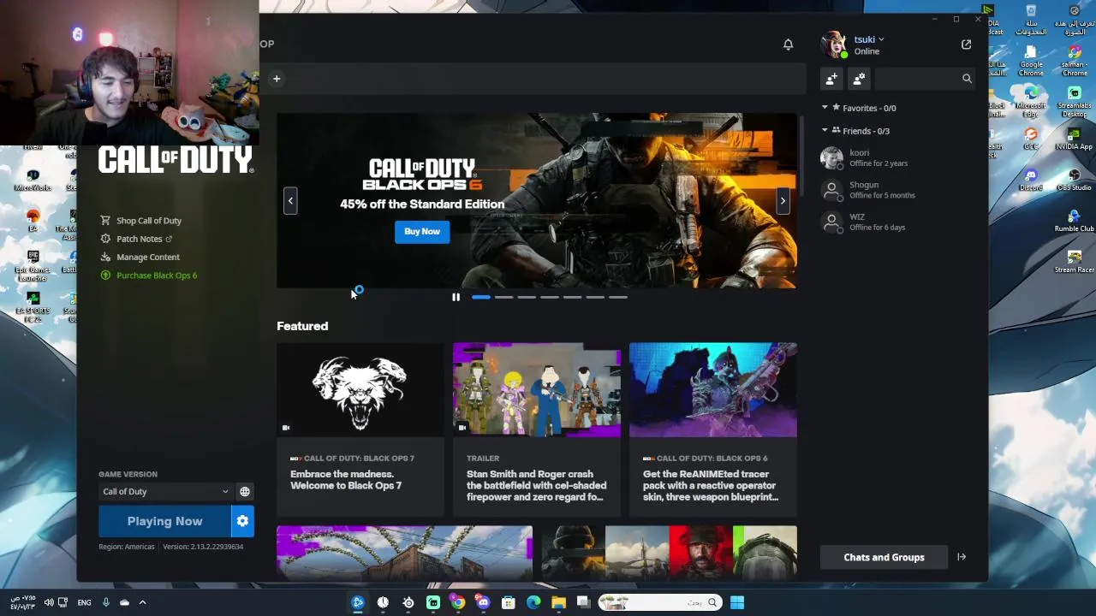The image size is (1096, 616).
Task: Click Purchase Black Ops 6 link
Action: tap(149, 275)
